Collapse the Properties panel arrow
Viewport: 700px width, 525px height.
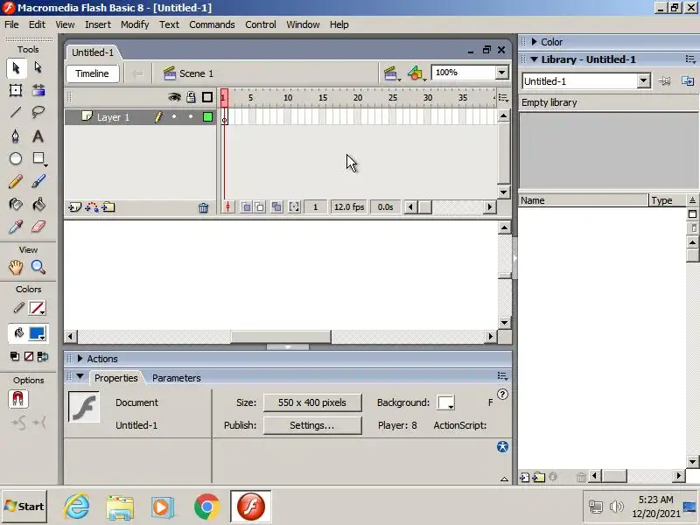click(80, 376)
